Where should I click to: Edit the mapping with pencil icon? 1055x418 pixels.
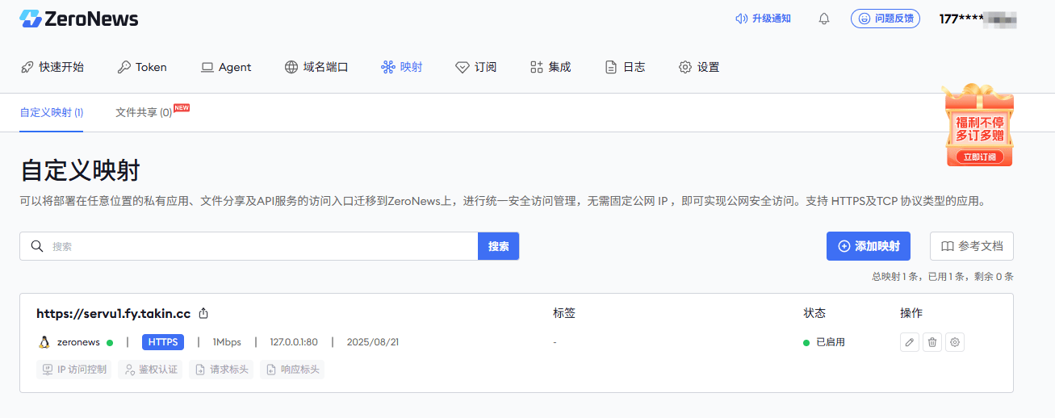coord(910,342)
